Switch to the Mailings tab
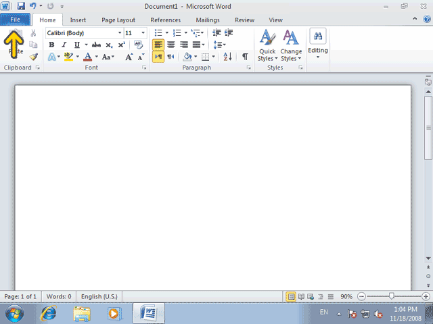 point(208,20)
